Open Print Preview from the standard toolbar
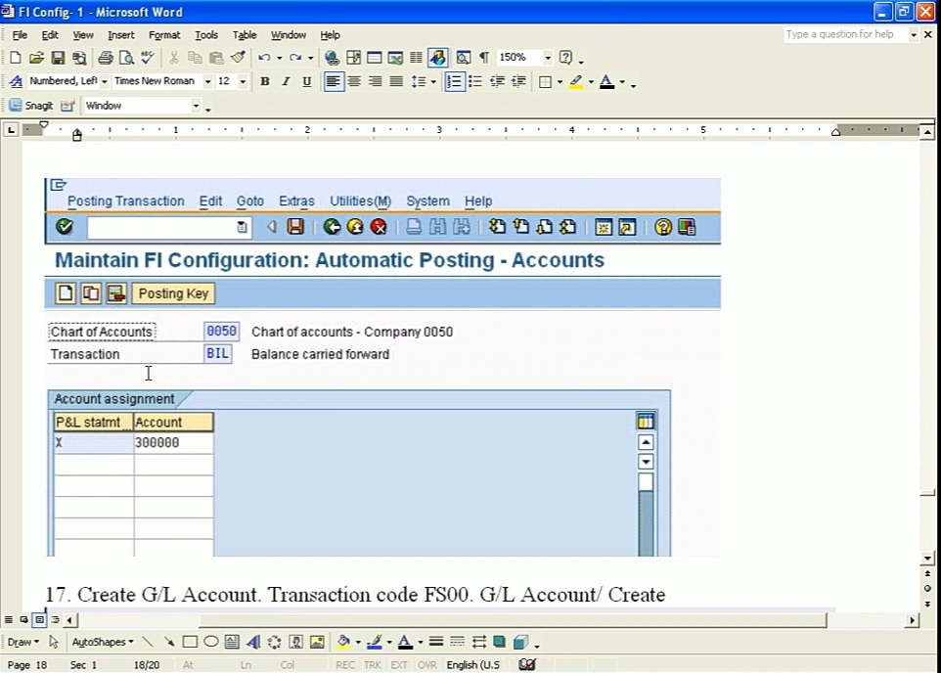Image resolution: width=941 pixels, height=673 pixels. click(x=126, y=58)
